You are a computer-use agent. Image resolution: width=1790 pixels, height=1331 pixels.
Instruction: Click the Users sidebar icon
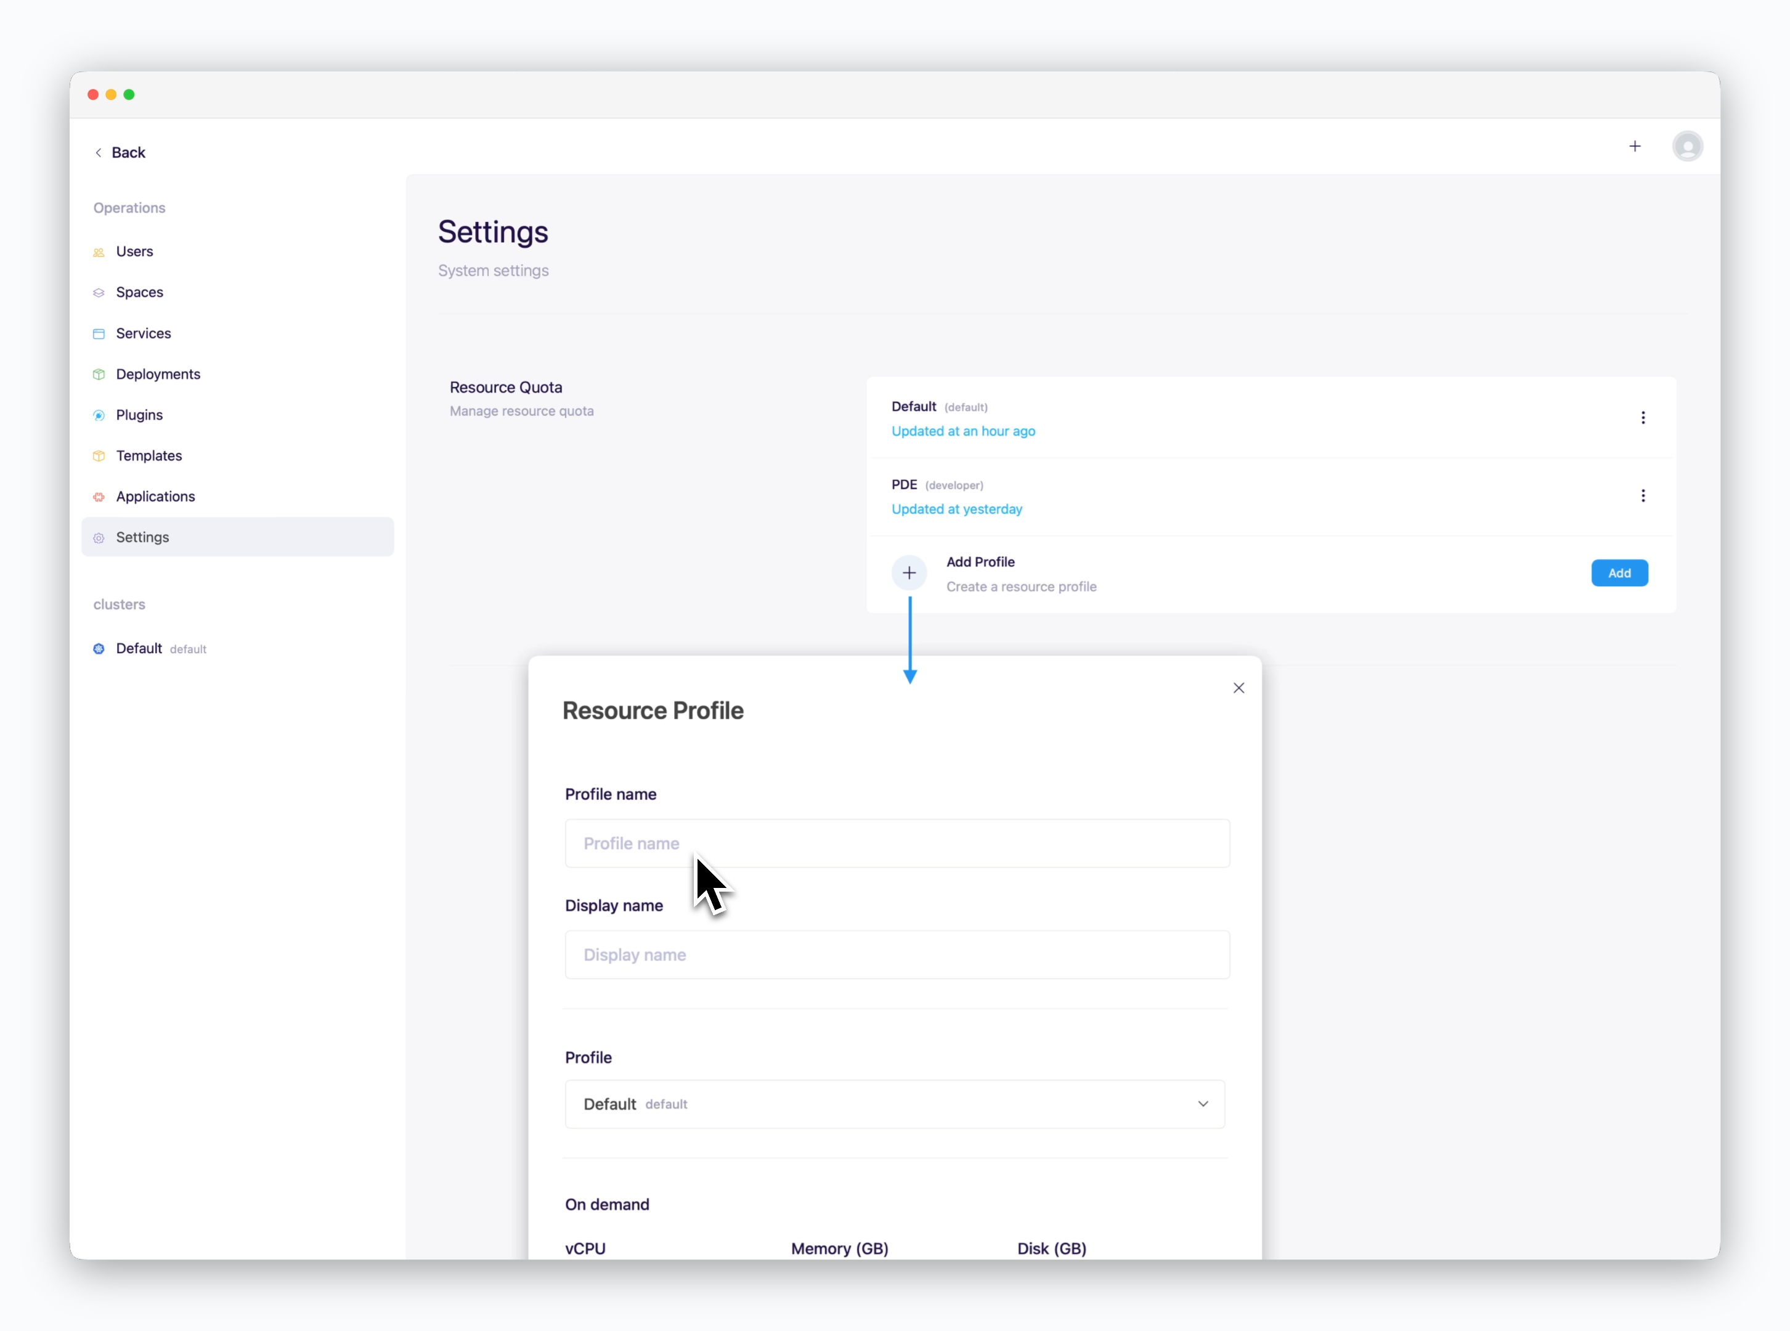[99, 252]
